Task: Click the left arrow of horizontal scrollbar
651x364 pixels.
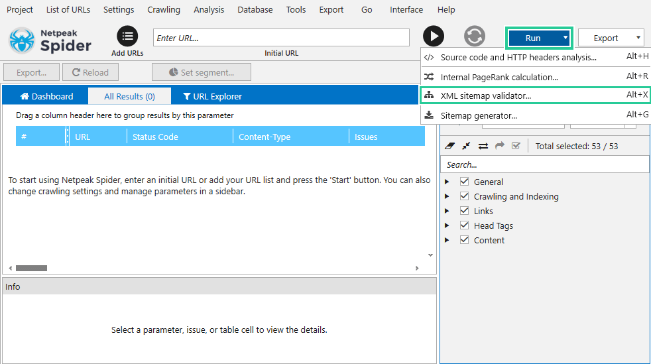Action: (11, 268)
